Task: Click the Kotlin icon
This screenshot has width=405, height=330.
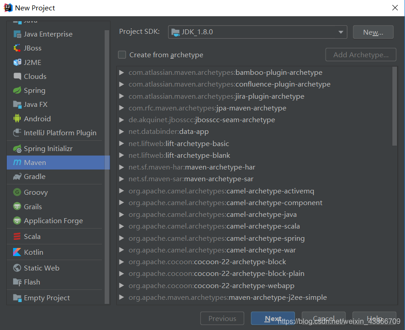Action: (17, 252)
